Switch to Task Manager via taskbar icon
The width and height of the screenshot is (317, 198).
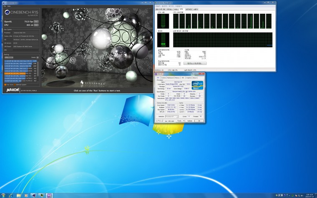pyautogui.click(x=41, y=195)
